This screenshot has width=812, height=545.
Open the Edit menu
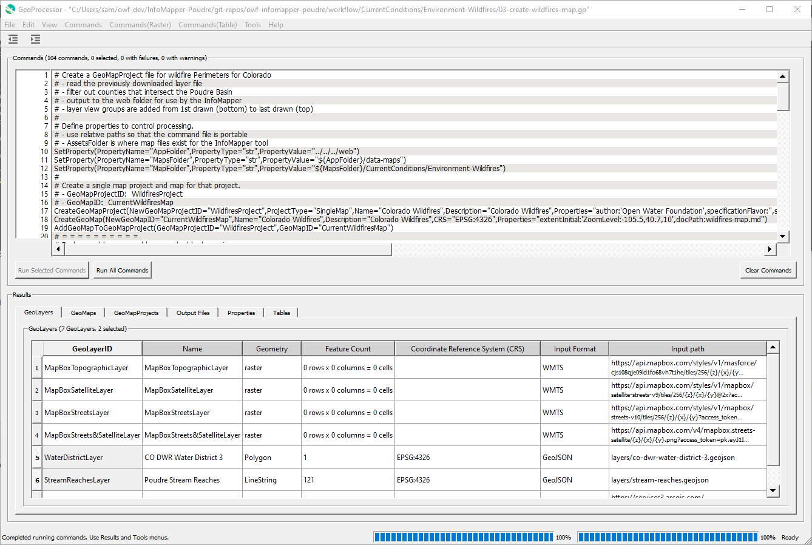point(29,25)
